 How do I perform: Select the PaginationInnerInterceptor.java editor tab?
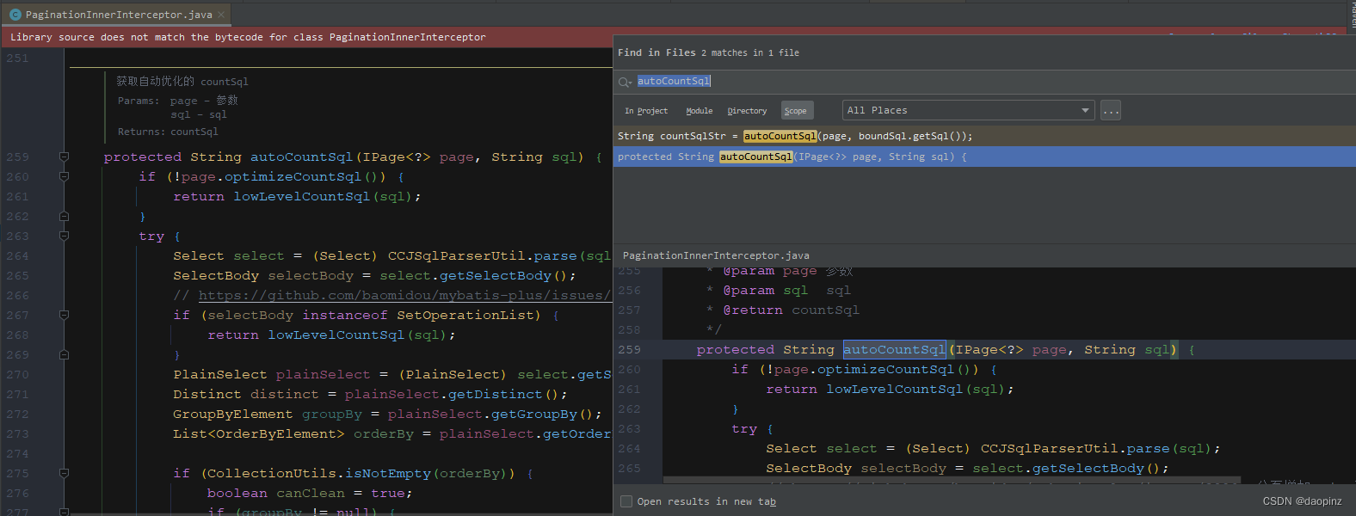pos(118,14)
